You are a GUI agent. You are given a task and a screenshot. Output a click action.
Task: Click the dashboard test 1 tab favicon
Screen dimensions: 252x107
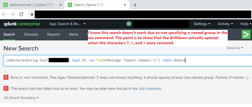6,5
